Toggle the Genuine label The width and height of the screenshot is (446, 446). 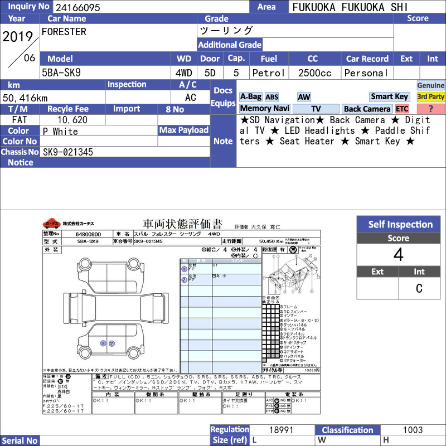[x=430, y=85]
